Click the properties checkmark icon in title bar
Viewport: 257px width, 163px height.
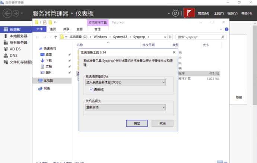45,22
